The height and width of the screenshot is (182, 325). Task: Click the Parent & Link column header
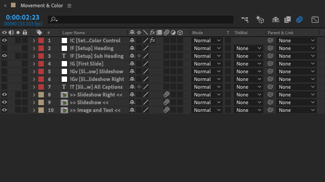click(x=280, y=33)
